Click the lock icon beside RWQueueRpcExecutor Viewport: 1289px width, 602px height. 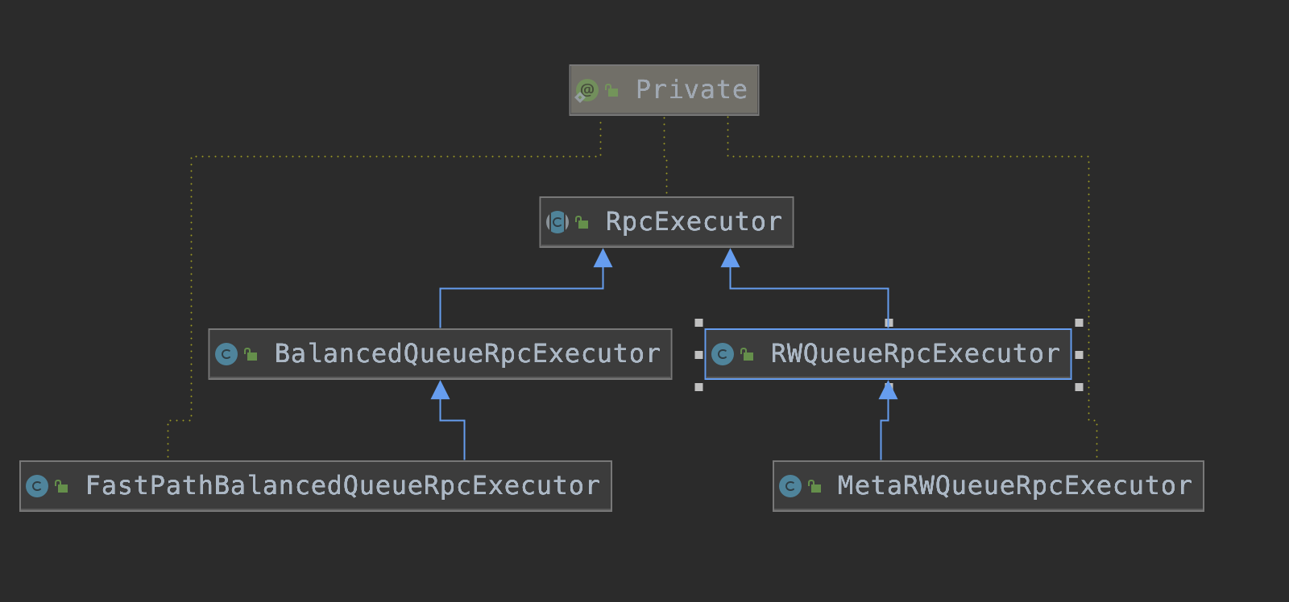(x=748, y=354)
